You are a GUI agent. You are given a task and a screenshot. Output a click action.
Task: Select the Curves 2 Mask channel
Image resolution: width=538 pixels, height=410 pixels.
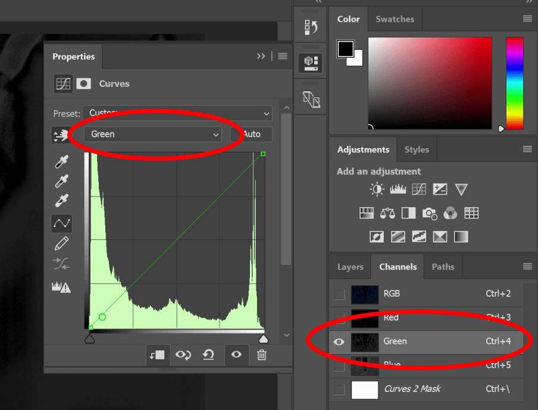pos(412,389)
